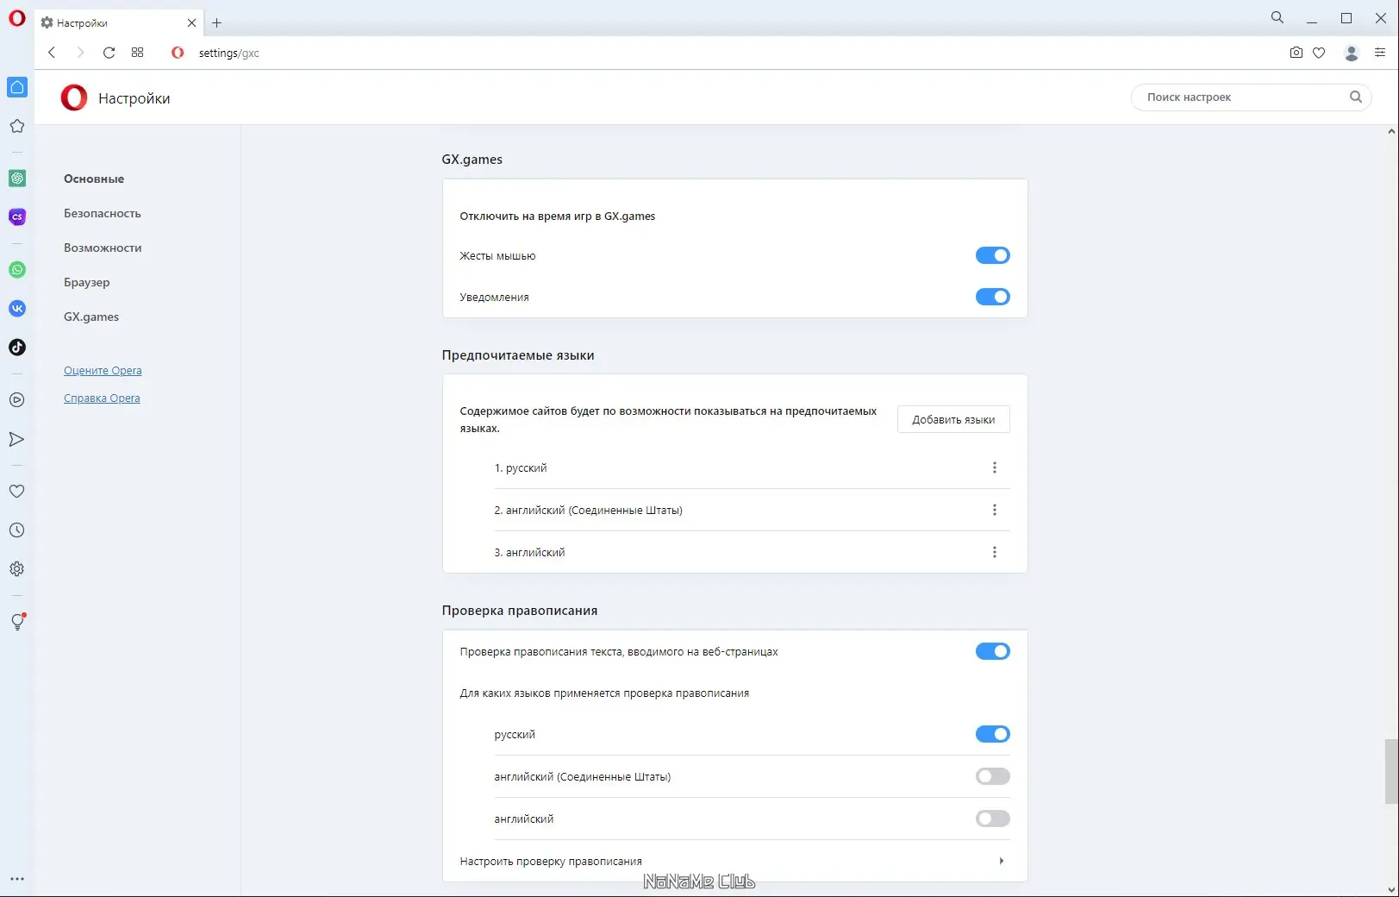
Task: Focus the Поиск настроек search field
Action: 1241,97
